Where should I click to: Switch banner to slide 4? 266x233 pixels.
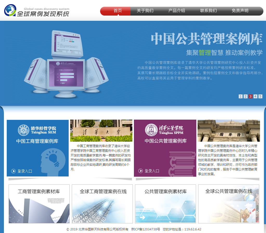(255, 96)
